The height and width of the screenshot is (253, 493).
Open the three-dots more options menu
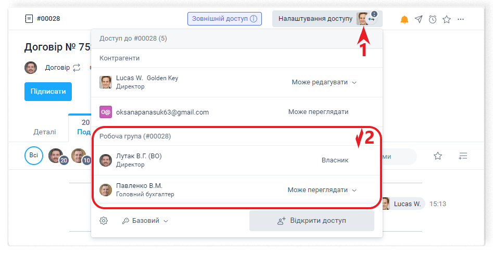tap(461, 19)
